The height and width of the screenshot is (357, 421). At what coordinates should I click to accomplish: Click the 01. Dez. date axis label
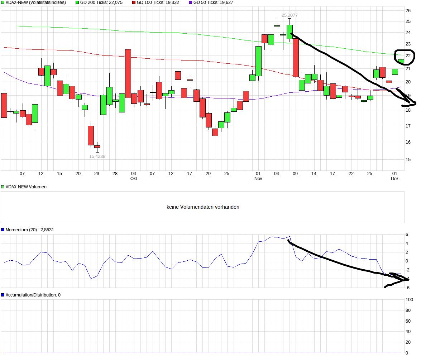click(x=395, y=176)
